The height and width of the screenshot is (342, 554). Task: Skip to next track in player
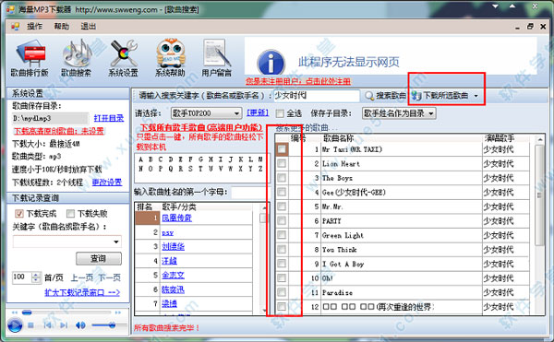pos(64,325)
